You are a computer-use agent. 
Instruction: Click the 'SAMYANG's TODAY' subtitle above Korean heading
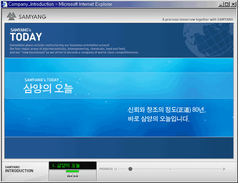42,80
